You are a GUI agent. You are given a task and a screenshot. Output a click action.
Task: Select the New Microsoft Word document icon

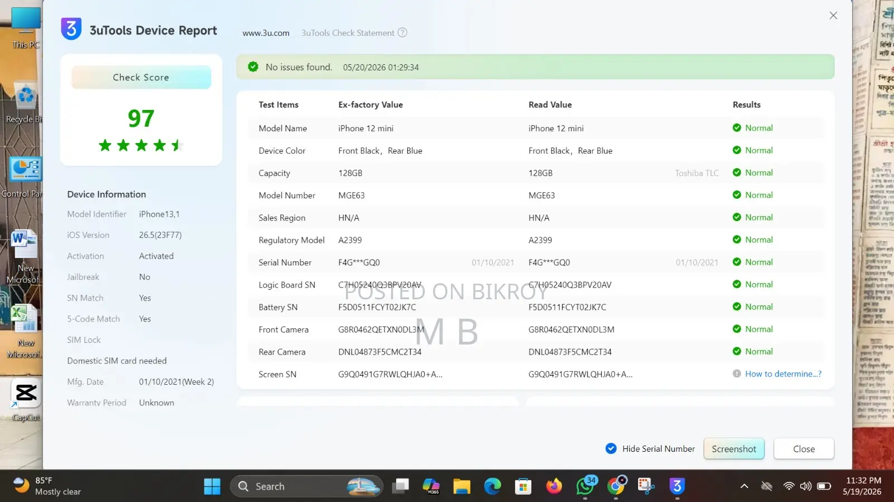[24, 257]
